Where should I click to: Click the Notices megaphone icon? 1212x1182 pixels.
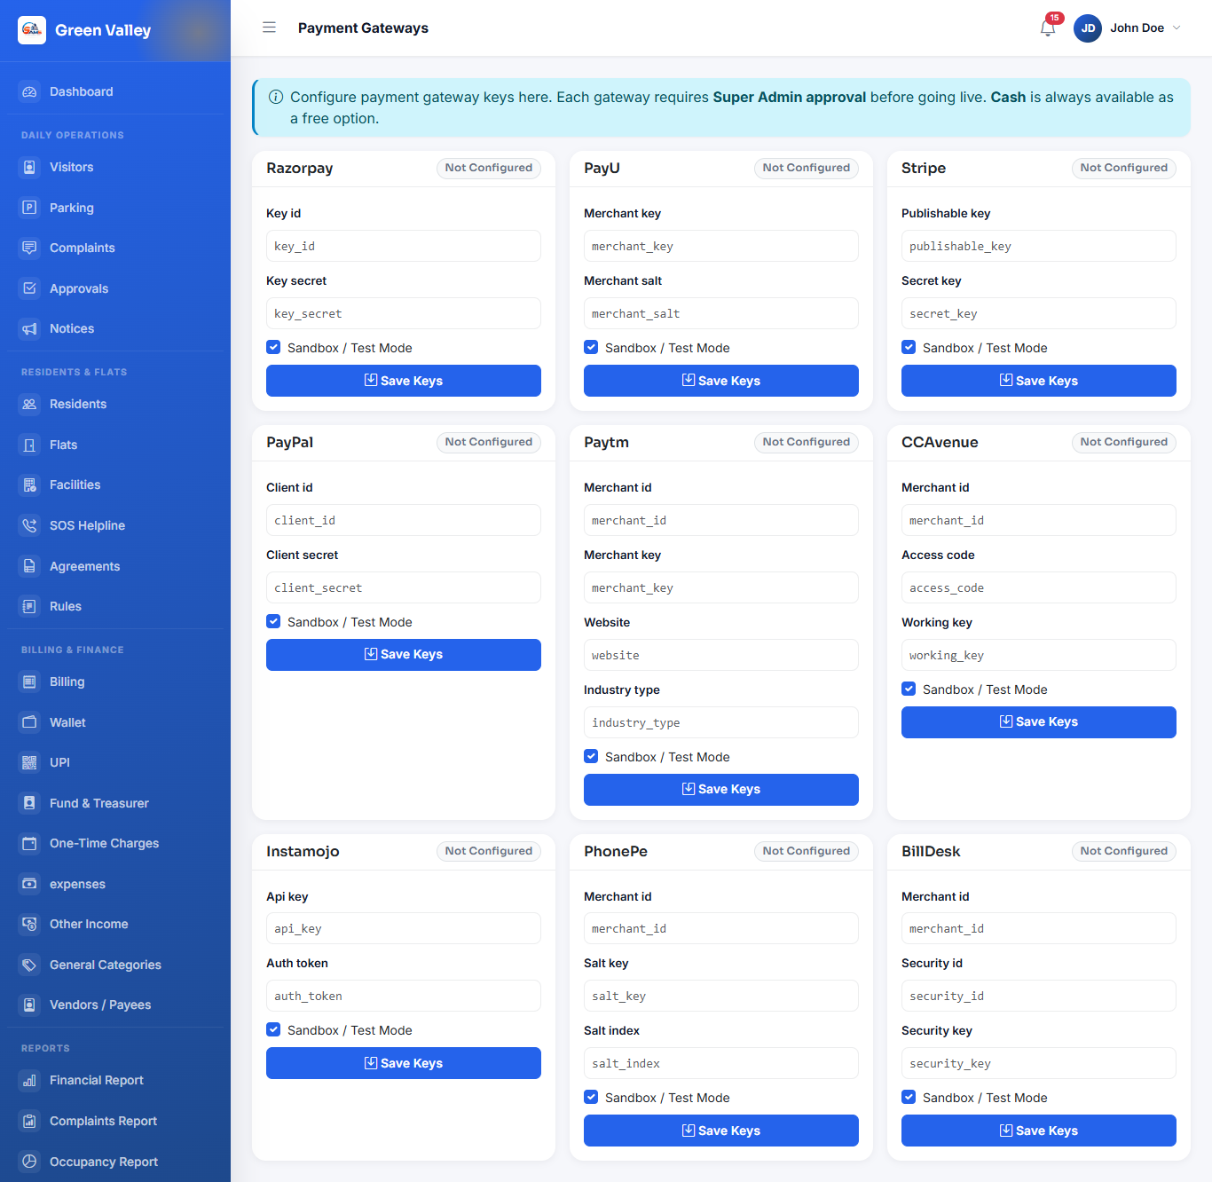[29, 328]
